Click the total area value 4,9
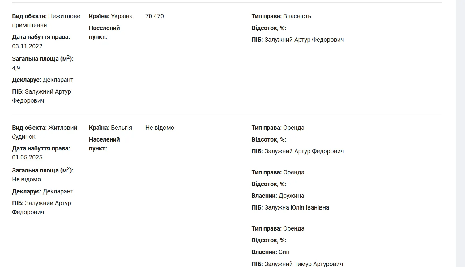465x267 pixels. tap(16, 68)
